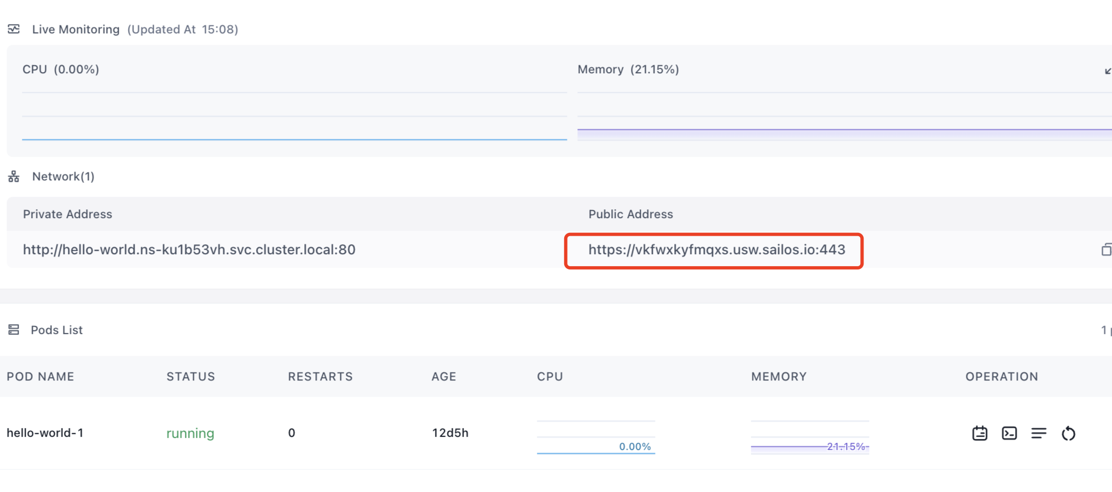
Task: Click the pod's memory 21.15% mini chart
Action: click(x=809, y=437)
